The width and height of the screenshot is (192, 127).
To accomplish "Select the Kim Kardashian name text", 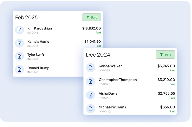I will click(x=40, y=28).
